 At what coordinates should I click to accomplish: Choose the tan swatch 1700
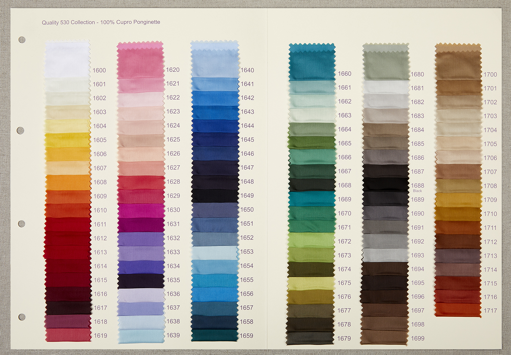click(458, 62)
